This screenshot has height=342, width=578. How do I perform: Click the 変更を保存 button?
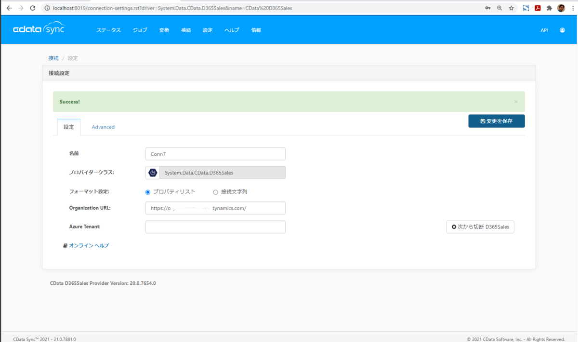pos(497,121)
